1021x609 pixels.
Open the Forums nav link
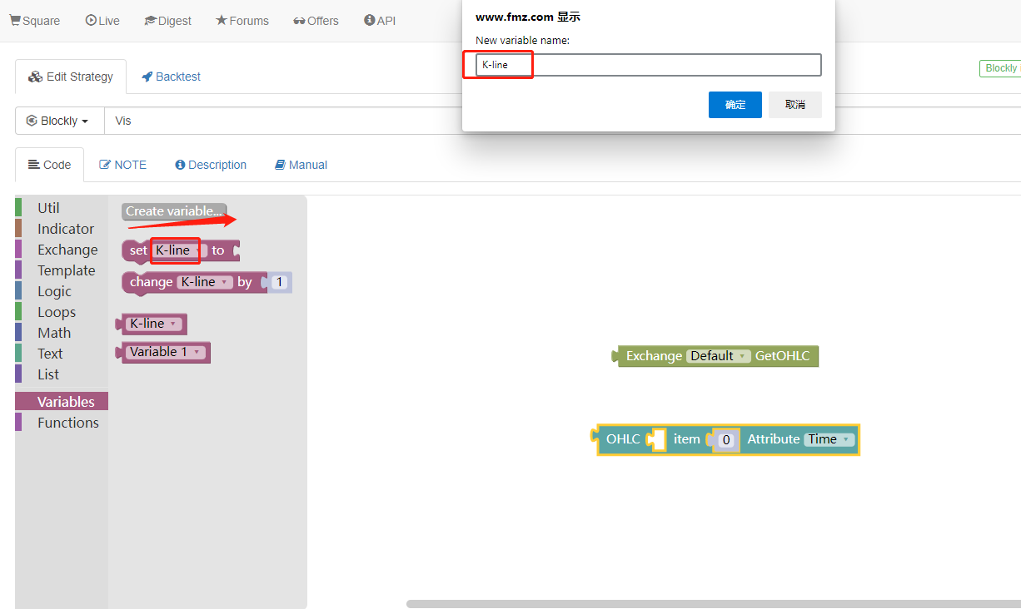[x=242, y=21]
